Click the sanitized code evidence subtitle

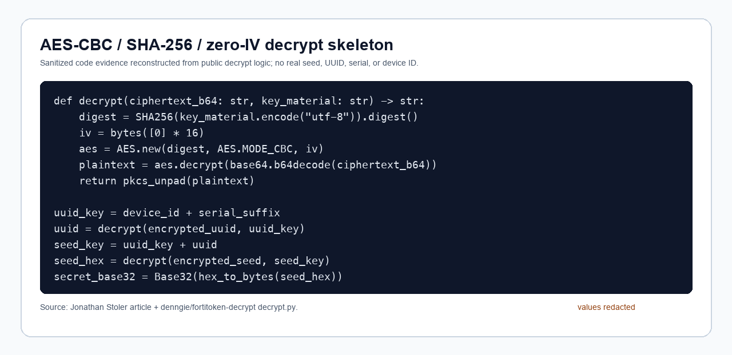pyautogui.click(x=229, y=63)
